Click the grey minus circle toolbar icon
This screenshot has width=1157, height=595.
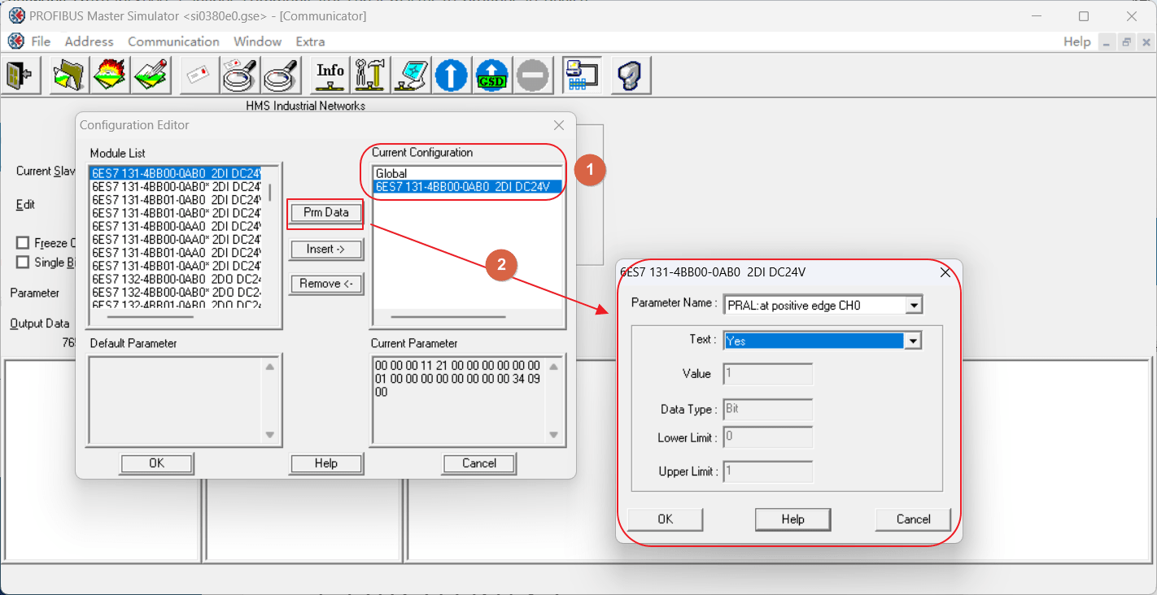[x=533, y=76]
